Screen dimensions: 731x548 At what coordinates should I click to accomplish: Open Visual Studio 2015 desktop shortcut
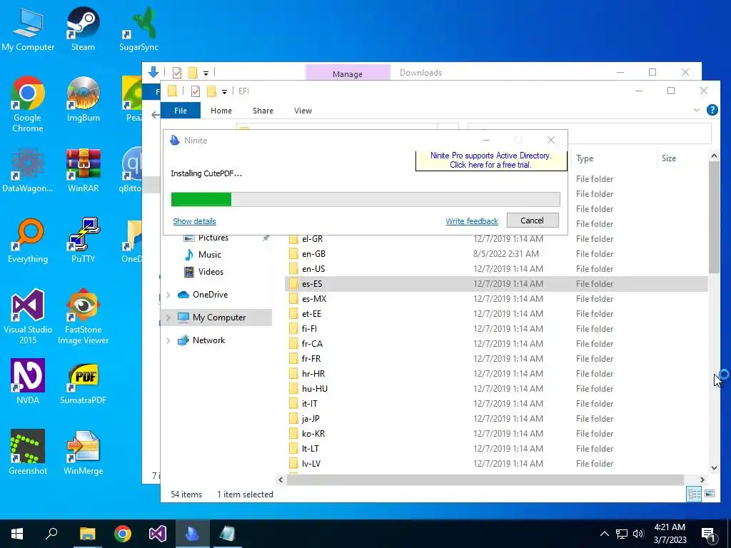tap(28, 316)
